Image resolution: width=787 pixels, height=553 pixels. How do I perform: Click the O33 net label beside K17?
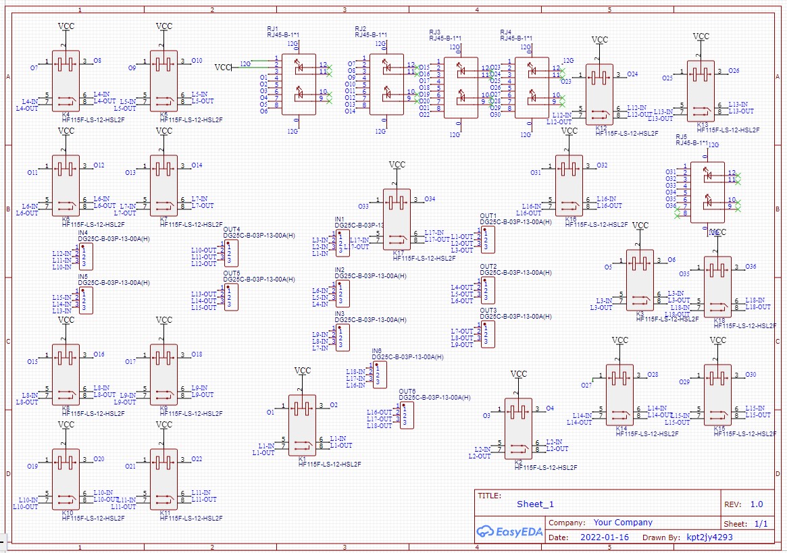(363, 206)
